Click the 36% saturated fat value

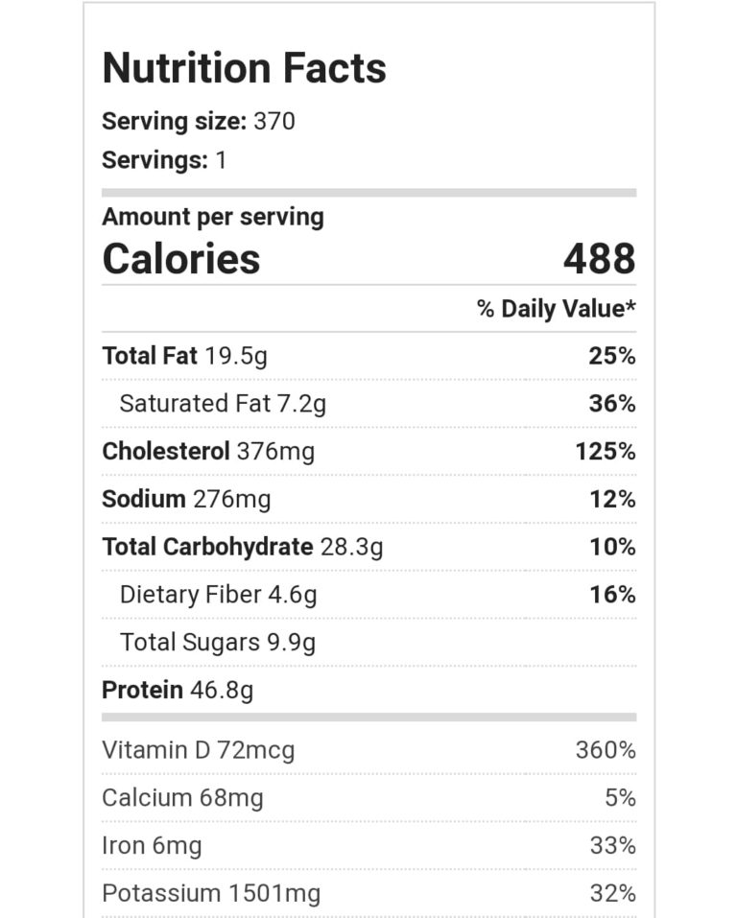pos(611,404)
